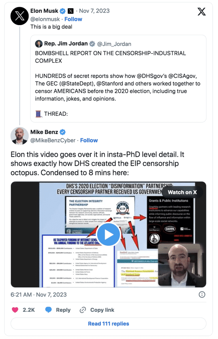Click the Reply button
The image size is (218, 339).
(x=58, y=310)
